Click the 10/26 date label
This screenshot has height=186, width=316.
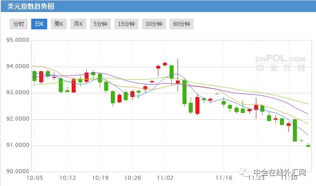(x=133, y=178)
